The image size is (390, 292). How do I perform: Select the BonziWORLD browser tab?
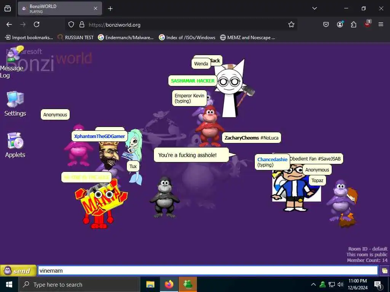pyautogui.click(x=60, y=8)
